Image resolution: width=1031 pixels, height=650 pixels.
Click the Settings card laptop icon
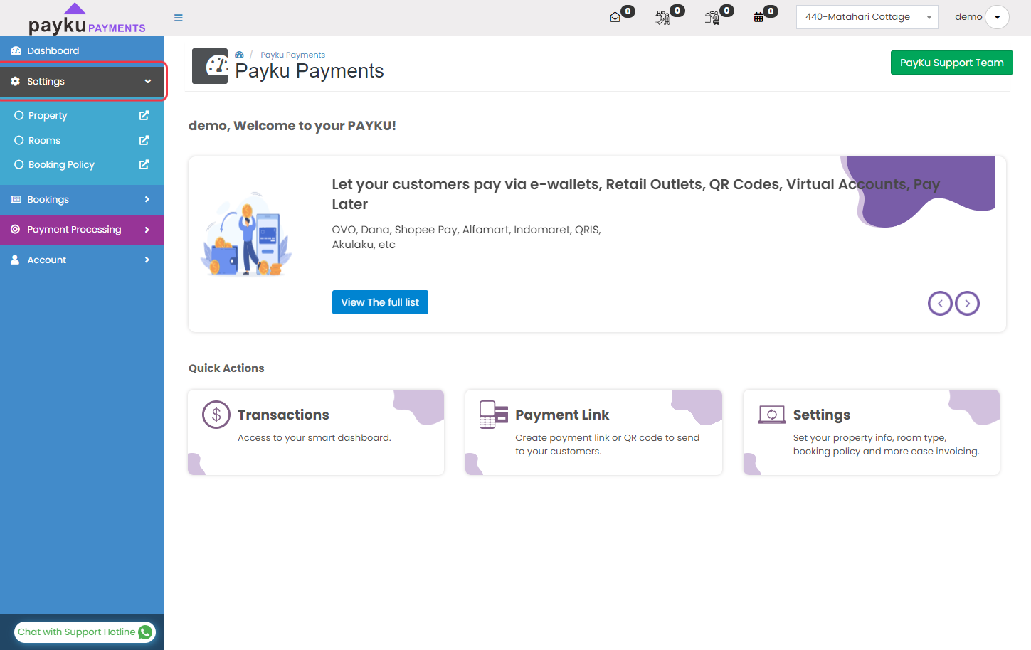(x=772, y=415)
